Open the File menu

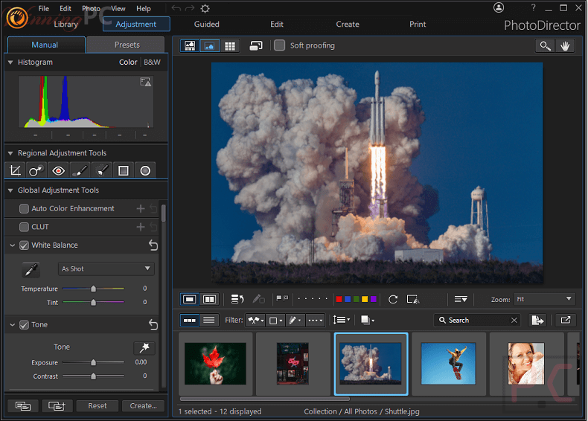pyautogui.click(x=43, y=8)
